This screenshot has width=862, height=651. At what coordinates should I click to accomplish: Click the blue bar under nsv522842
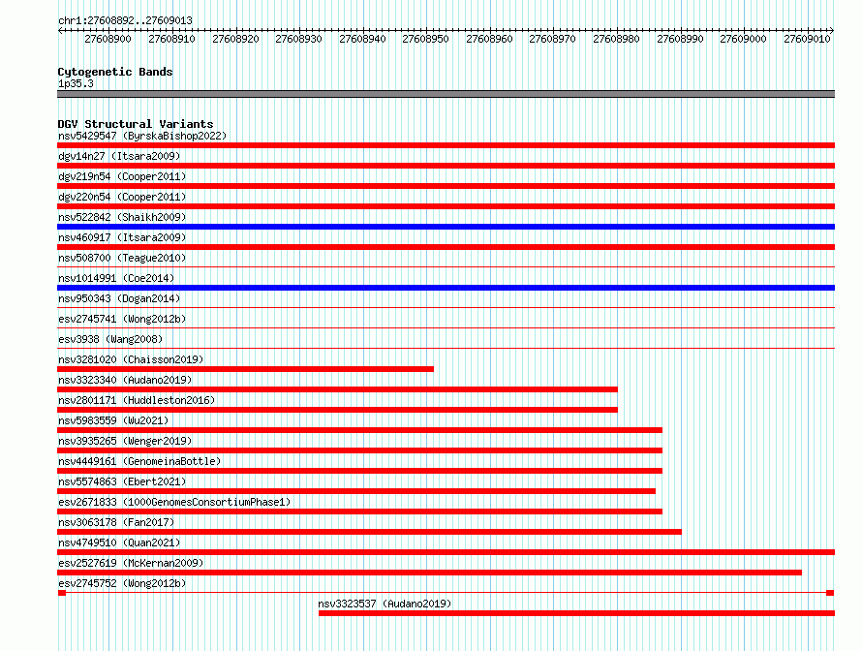(x=446, y=227)
